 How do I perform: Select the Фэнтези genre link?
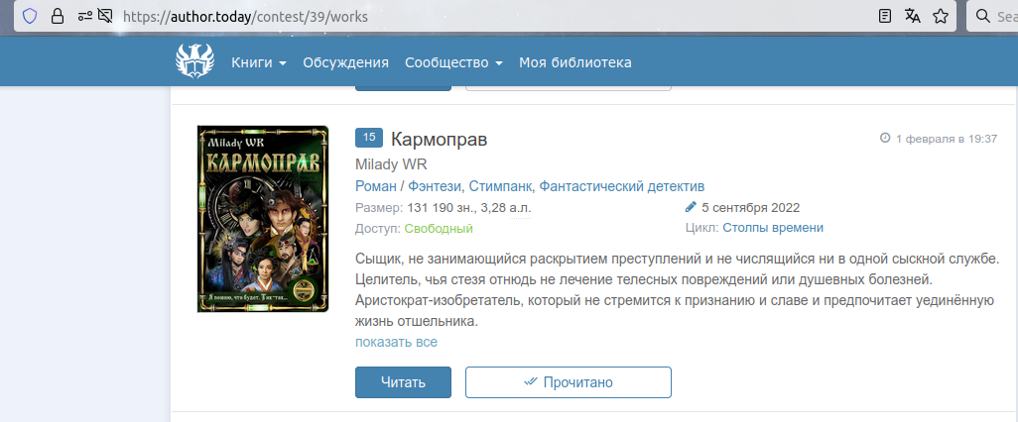435,186
